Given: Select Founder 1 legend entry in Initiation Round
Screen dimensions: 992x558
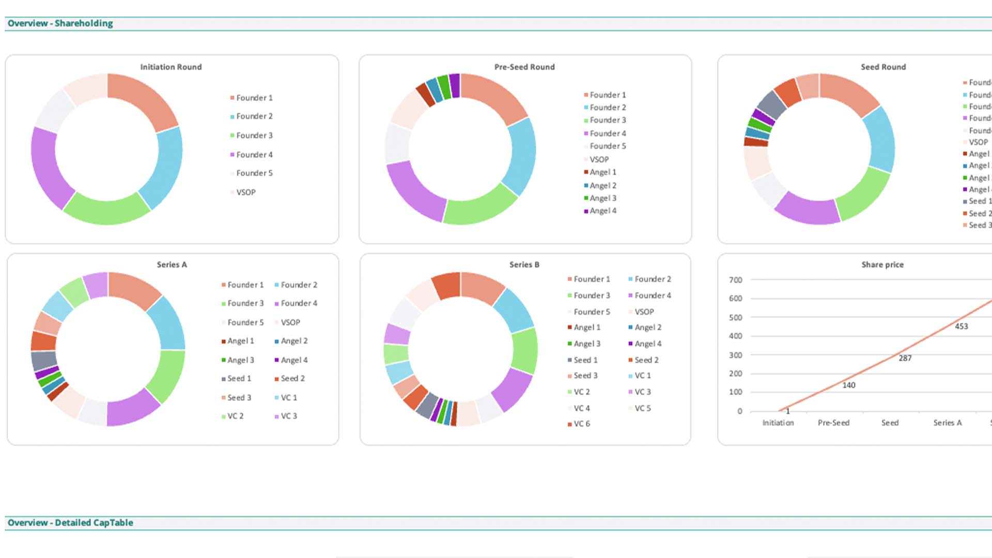Looking at the screenshot, I should tap(254, 98).
